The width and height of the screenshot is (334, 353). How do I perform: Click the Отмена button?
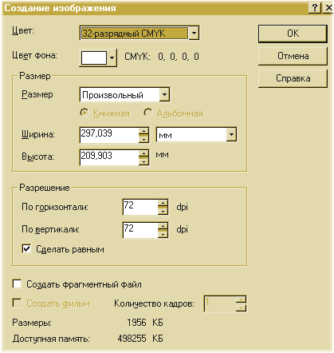tap(293, 56)
